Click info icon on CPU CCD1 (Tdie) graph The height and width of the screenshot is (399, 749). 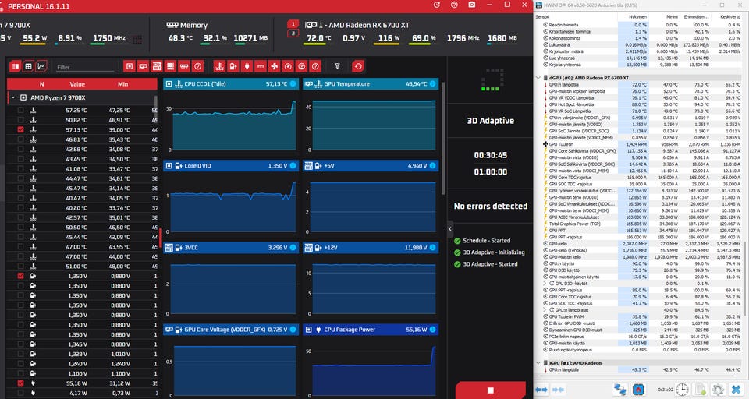click(293, 83)
